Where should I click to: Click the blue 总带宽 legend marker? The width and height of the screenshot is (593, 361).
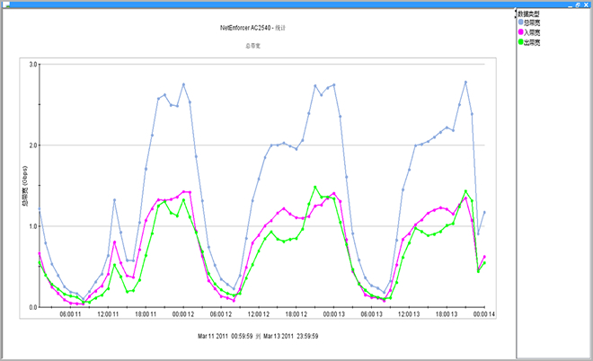520,23
